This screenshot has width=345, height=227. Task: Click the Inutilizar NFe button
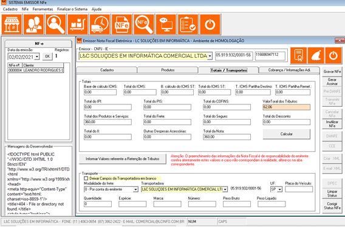pos(332,124)
